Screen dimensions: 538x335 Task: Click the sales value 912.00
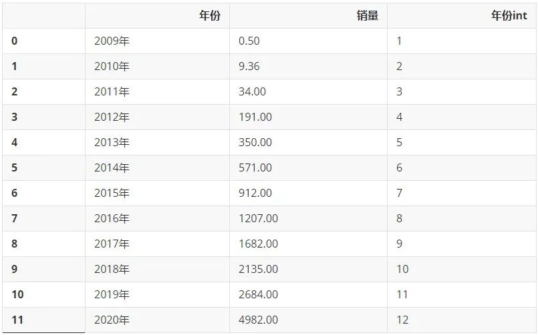coord(255,194)
